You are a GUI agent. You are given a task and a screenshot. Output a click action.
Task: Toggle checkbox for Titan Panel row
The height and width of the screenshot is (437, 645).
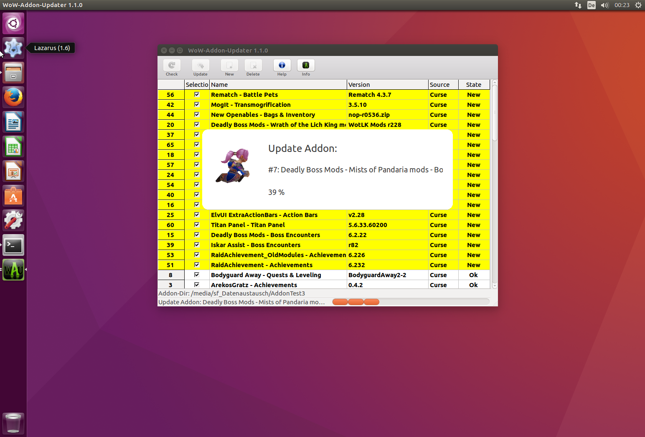[197, 225]
